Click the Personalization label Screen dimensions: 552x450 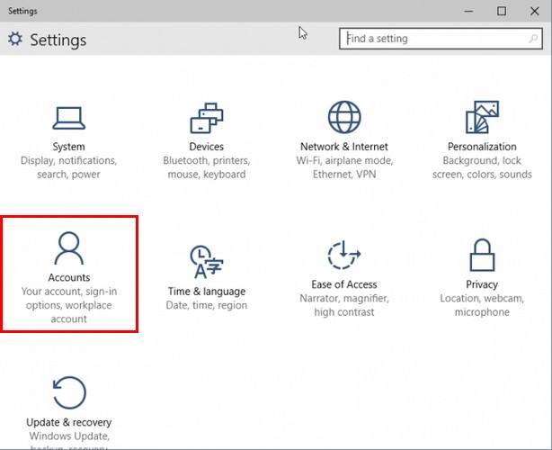[x=482, y=147]
